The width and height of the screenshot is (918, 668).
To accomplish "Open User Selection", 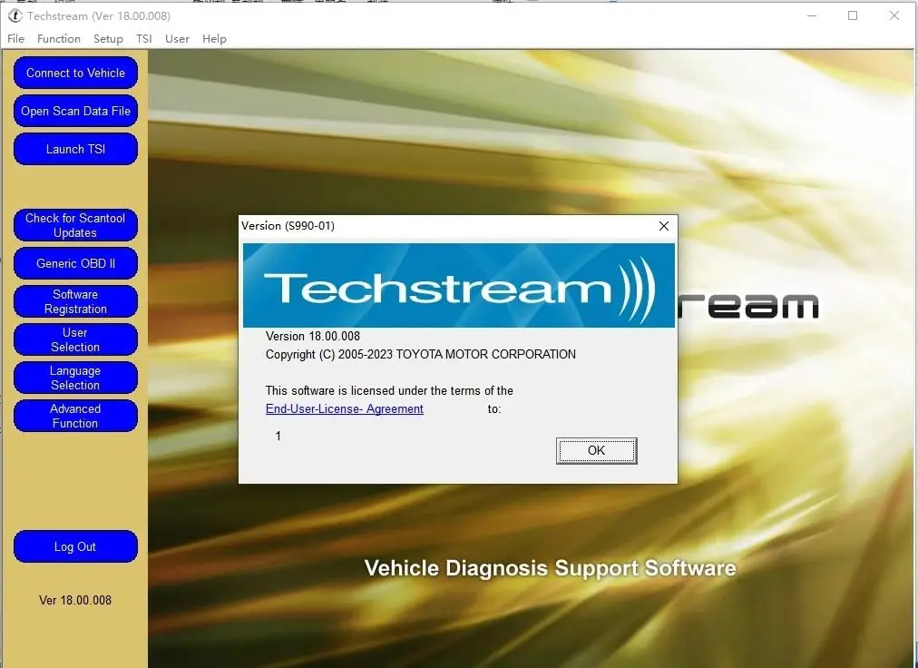I will pyautogui.click(x=75, y=339).
